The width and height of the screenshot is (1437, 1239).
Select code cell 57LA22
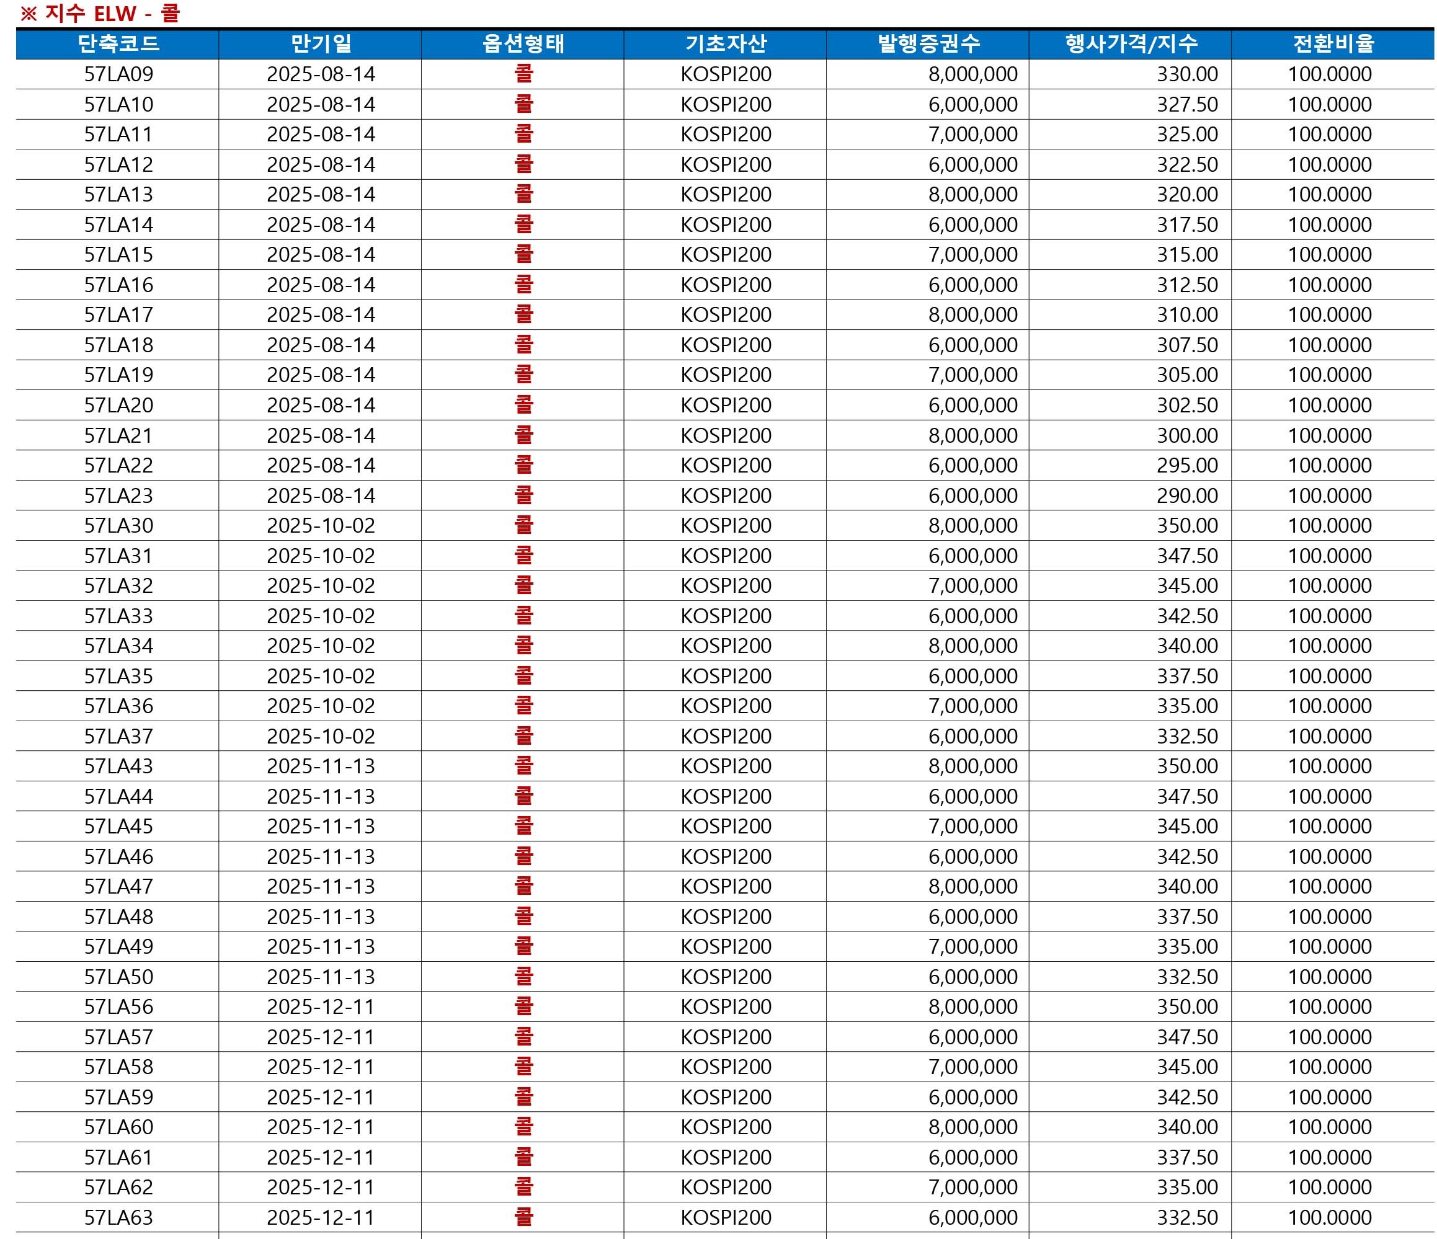point(118,466)
